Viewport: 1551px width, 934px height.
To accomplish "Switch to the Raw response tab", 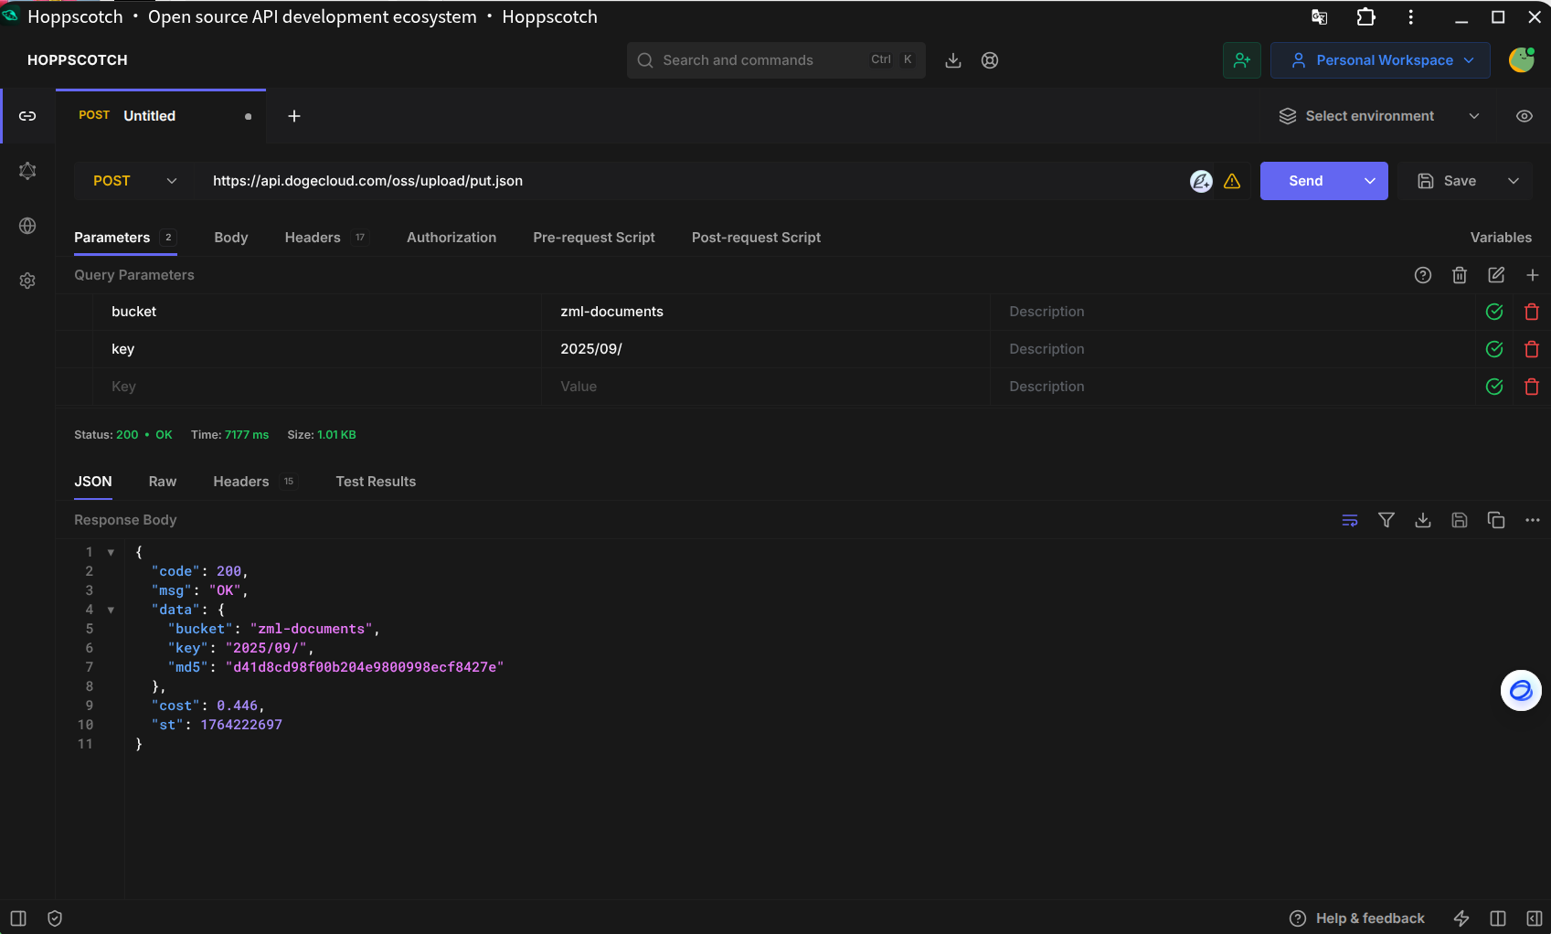I will (x=163, y=482).
